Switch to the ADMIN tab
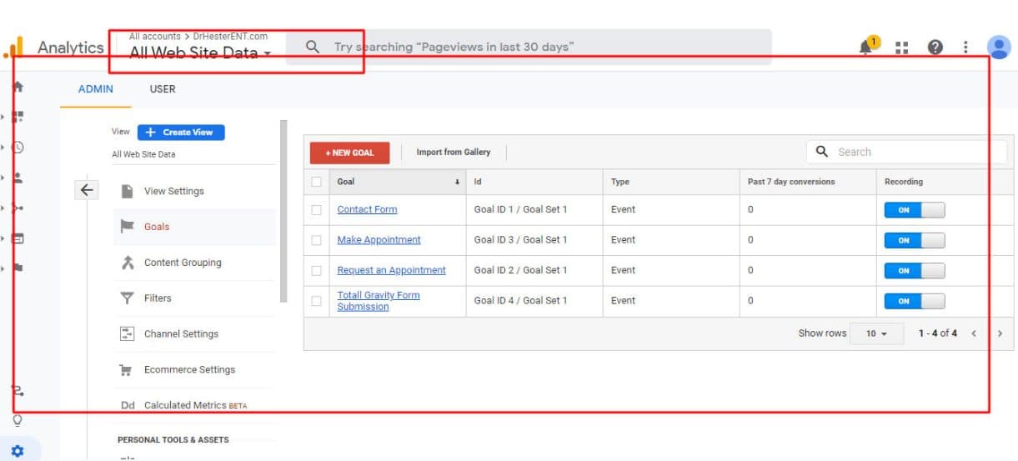The image size is (1018, 461). 96,89
